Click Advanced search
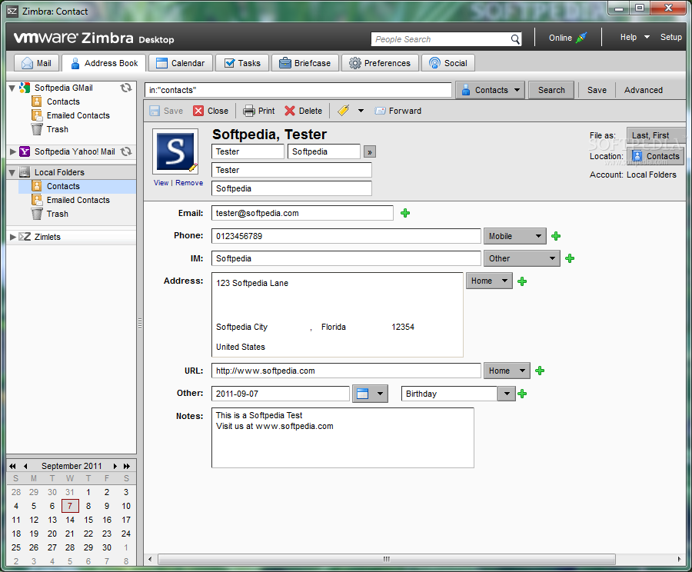 tap(643, 90)
